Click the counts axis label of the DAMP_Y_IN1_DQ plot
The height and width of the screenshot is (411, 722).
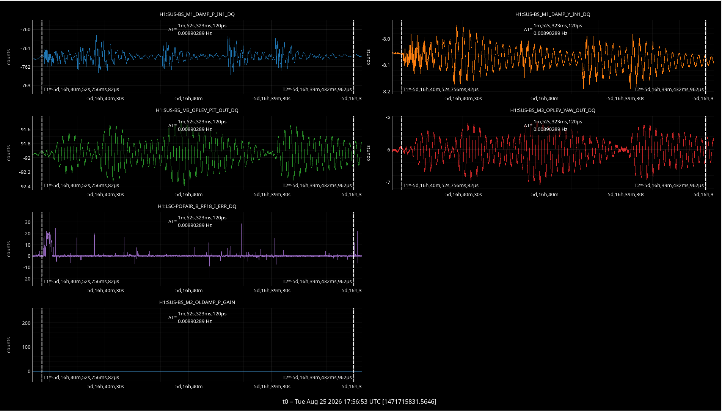tap(368, 57)
